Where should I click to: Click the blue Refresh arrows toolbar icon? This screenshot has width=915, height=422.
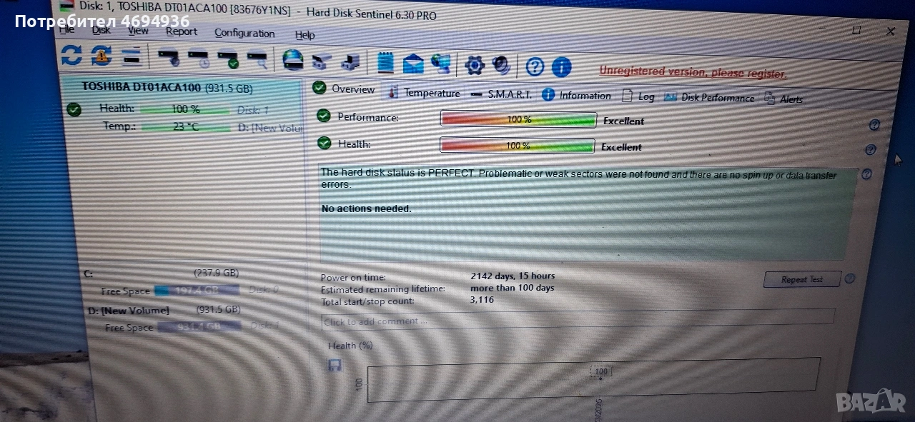pos(71,56)
